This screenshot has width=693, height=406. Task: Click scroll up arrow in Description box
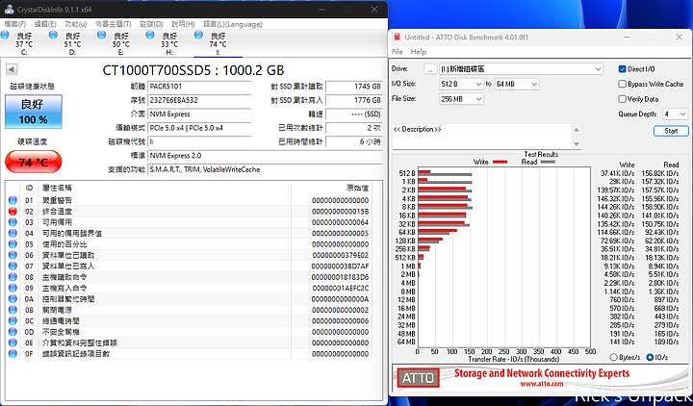576,130
